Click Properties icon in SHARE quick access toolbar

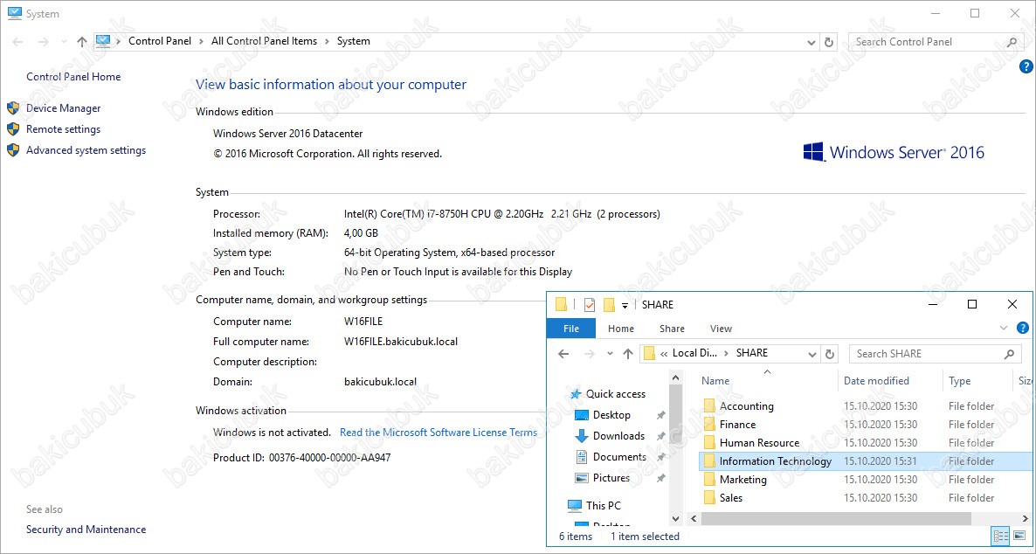(x=590, y=304)
